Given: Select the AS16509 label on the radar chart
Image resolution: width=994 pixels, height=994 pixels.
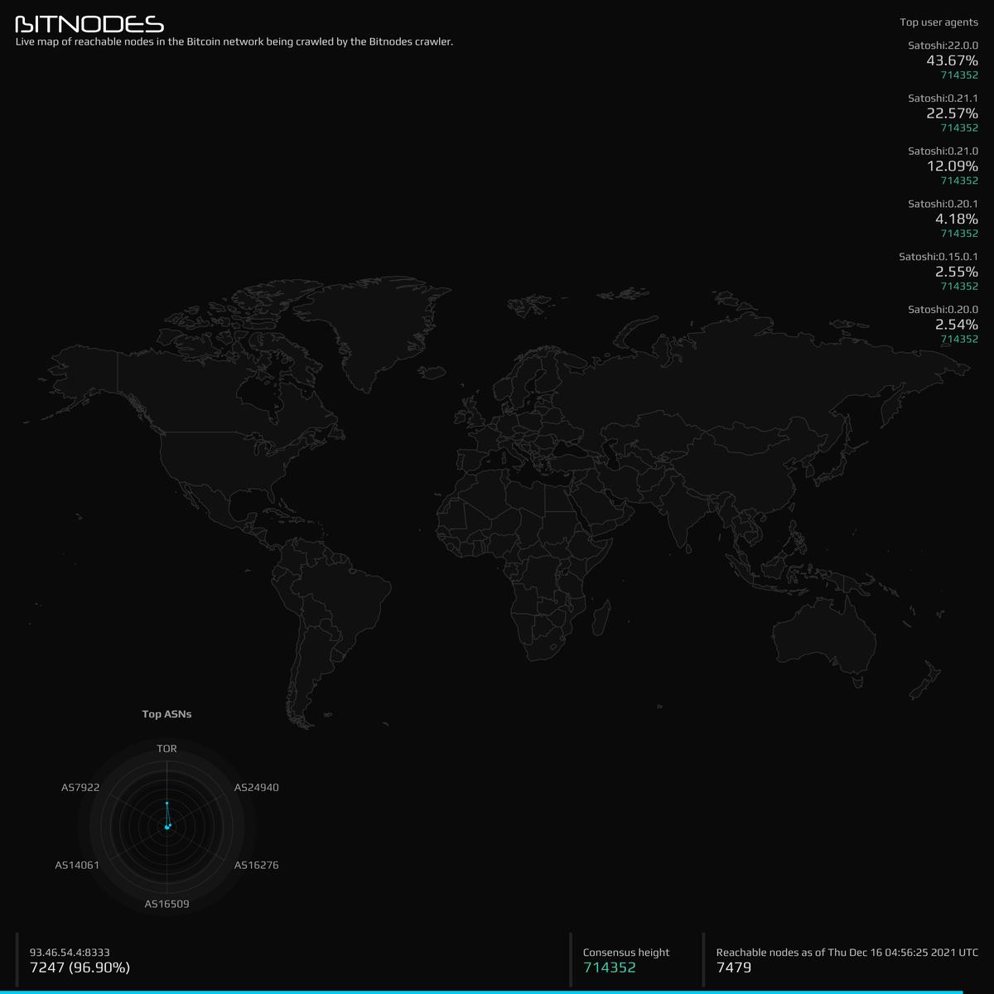Looking at the screenshot, I should point(167,905).
